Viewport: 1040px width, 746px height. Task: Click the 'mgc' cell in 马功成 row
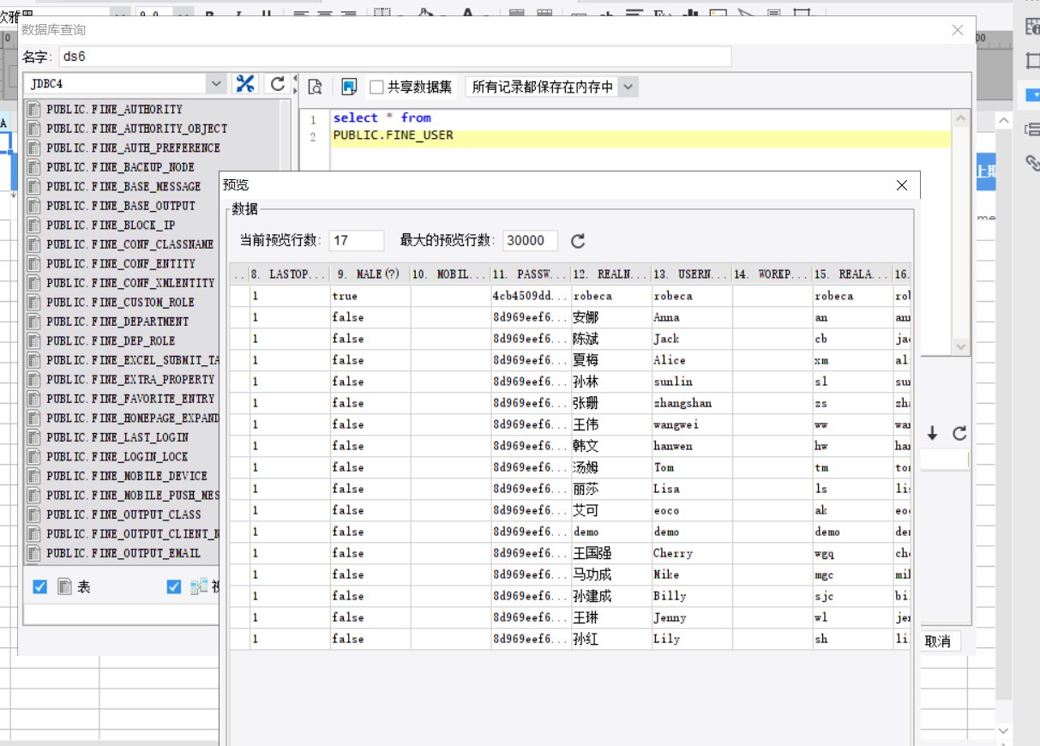pyautogui.click(x=853, y=575)
